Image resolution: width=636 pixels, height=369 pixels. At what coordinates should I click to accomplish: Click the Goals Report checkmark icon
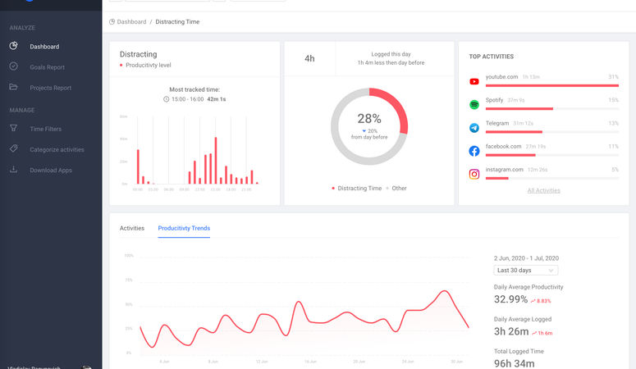tap(13, 66)
